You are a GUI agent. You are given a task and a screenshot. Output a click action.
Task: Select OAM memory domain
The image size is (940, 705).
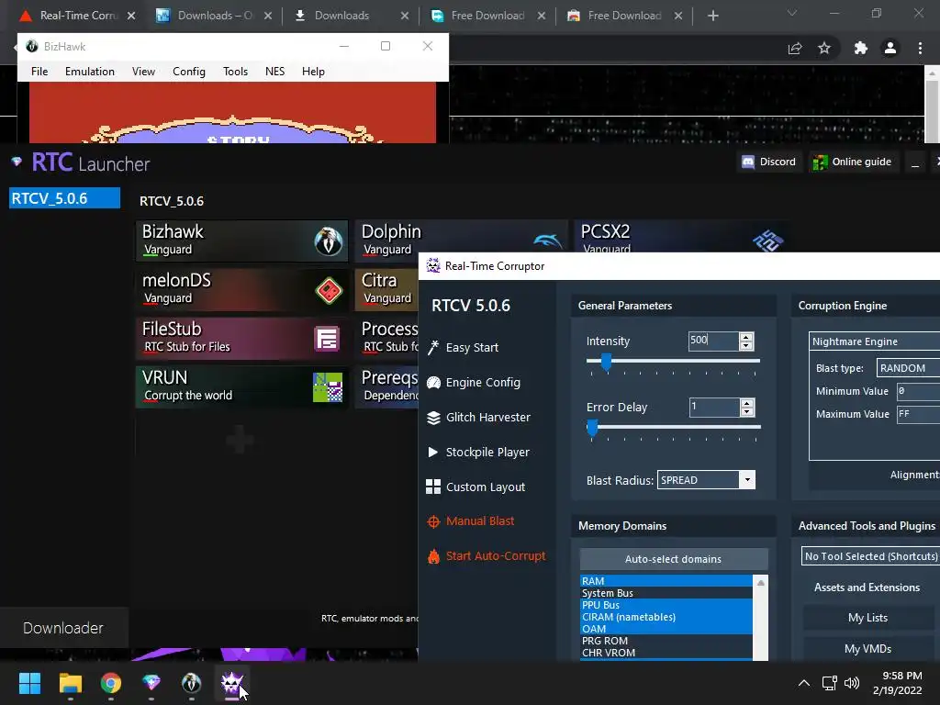(666, 629)
